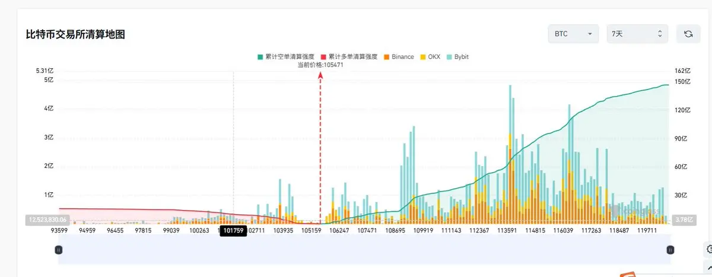This screenshot has height=277, width=712.
Task: Click the 1亿 left axis label
Action: click(50, 195)
